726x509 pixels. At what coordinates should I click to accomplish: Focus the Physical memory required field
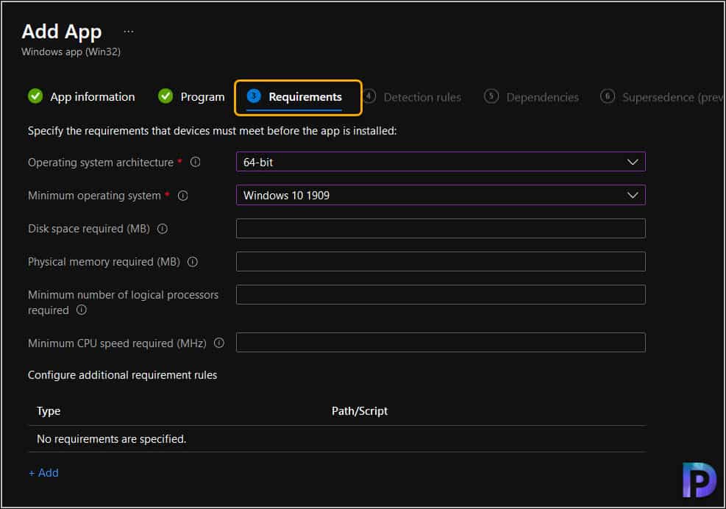pos(441,262)
